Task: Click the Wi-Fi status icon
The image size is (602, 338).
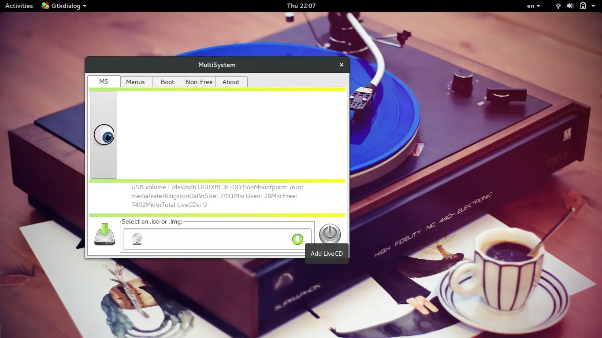Action: 558,6
